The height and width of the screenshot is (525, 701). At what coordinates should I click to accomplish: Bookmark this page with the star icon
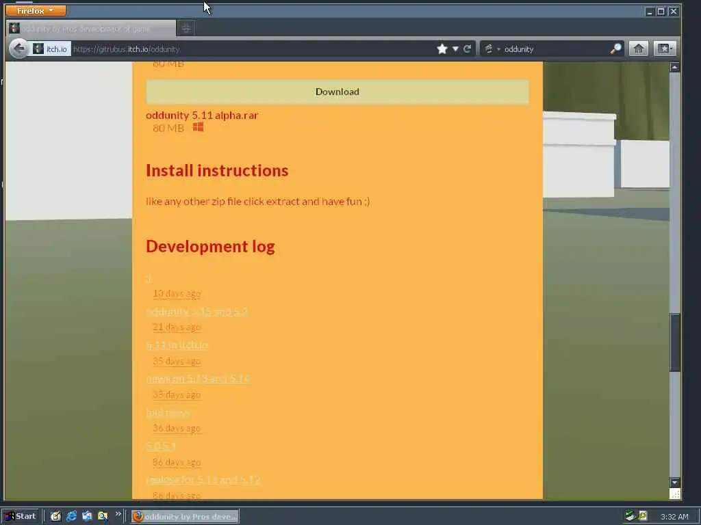(x=442, y=49)
